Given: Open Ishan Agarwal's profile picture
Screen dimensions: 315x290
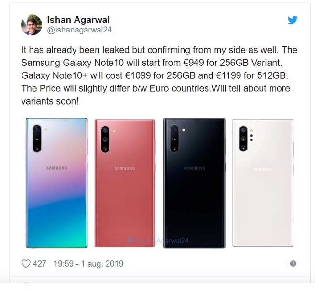Looking at the screenshot, I should tap(32, 25).
